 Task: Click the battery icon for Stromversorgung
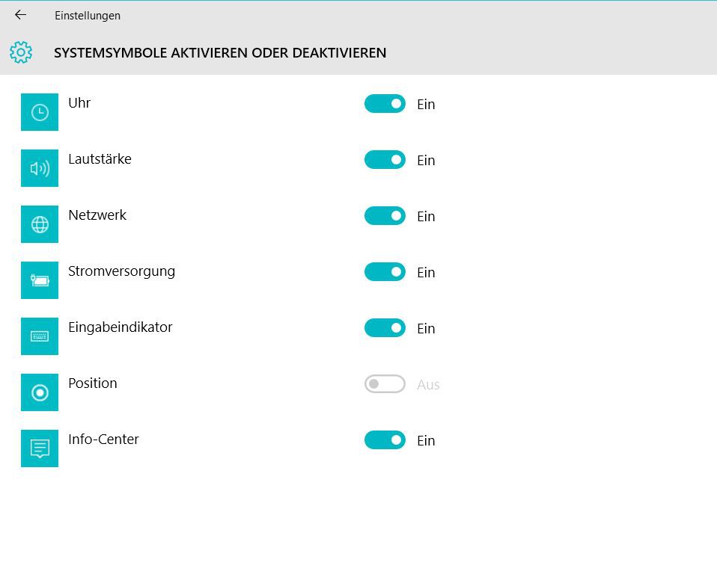(x=40, y=280)
